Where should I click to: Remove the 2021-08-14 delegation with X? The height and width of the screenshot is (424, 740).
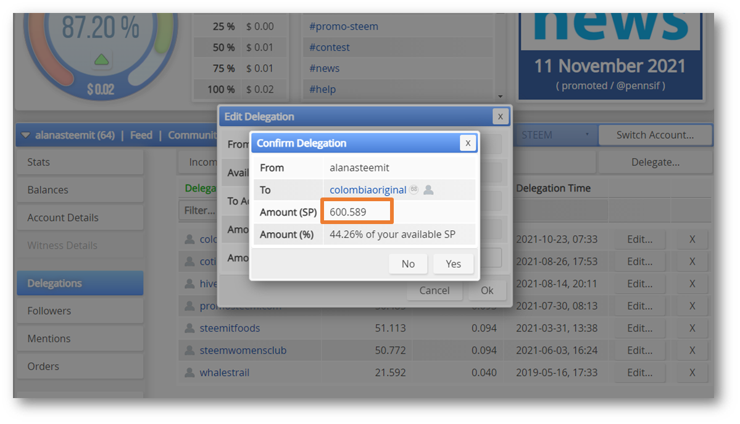coord(692,284)
